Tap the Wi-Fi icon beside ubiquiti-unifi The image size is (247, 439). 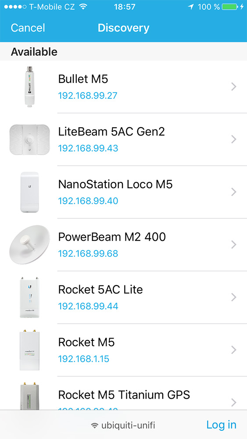pyautogui.click(x=95, y=426)
